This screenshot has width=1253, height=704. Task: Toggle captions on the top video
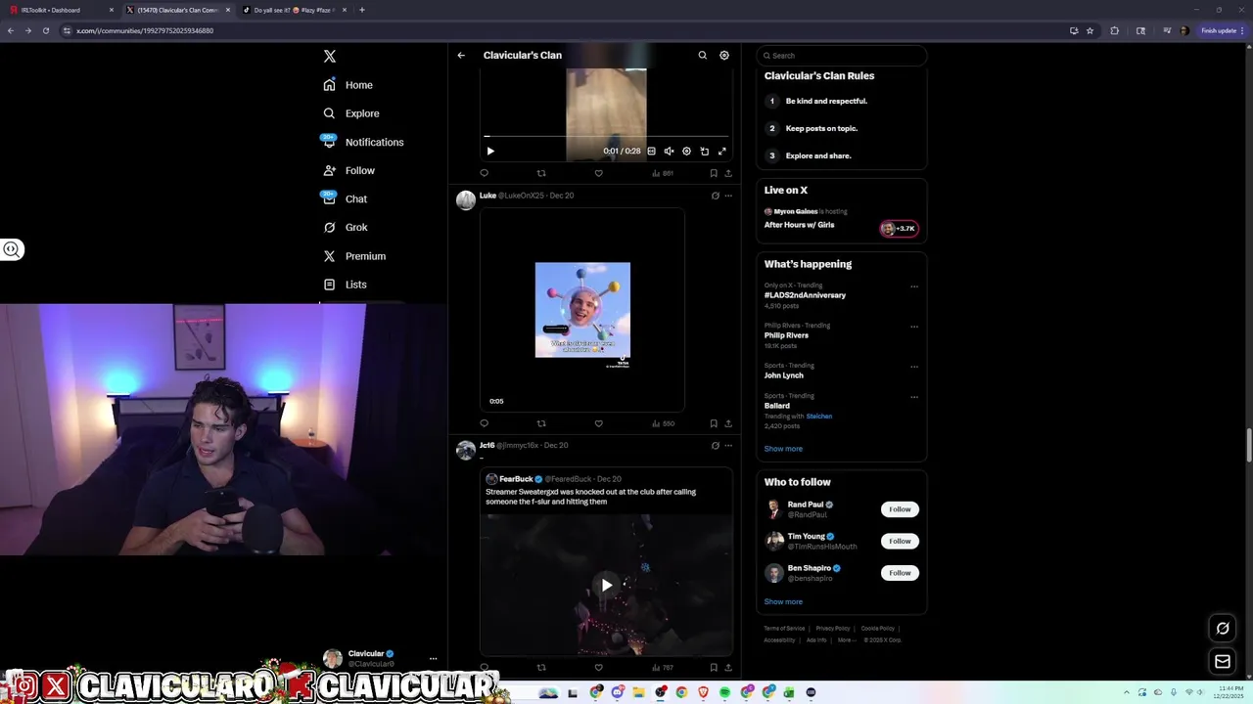651,152
